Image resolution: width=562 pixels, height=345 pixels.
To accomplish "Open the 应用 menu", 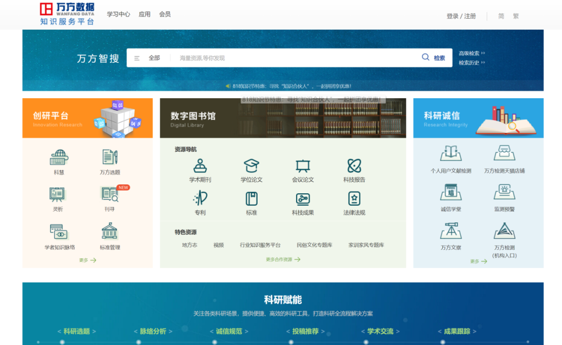I will [x=145, y=15].
